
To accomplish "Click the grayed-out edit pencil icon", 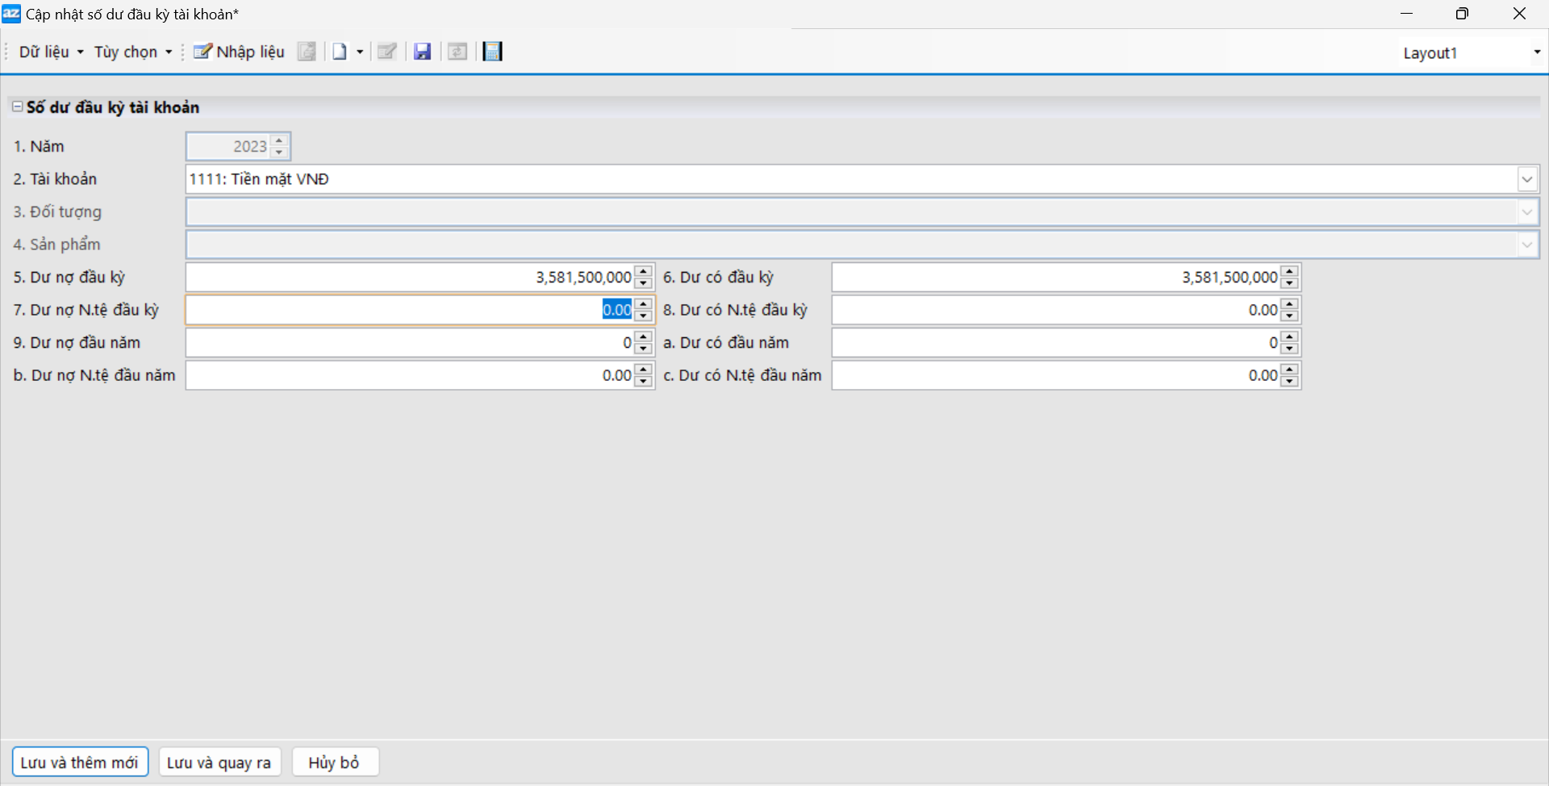I will click(387, 52).
